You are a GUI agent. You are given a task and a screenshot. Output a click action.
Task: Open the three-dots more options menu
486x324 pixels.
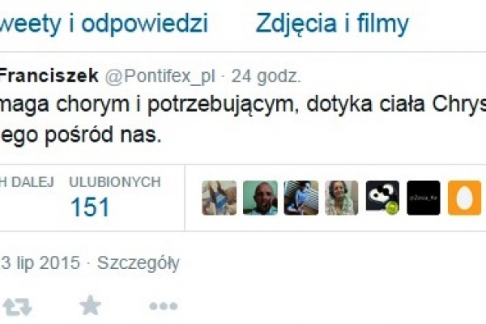[164, 306]
